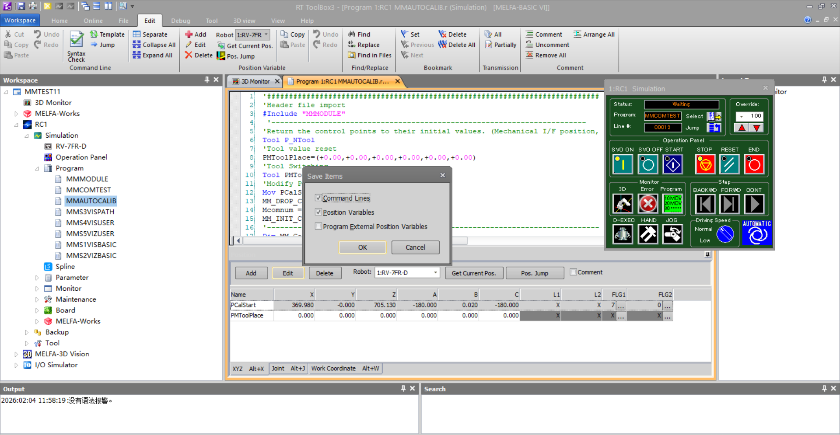The height and width of the screenshot is (435, 840).
Task: Click the Partially transmission button
Action: pos(500,45)
